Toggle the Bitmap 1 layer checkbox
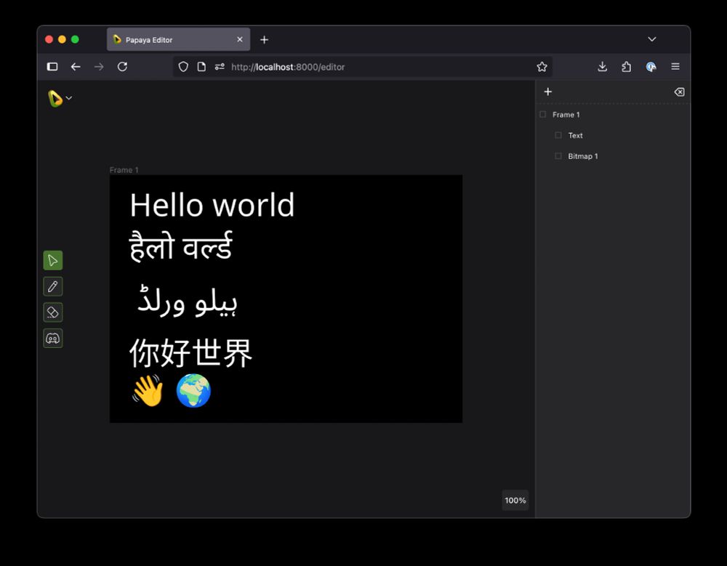This screenshot has height=566, width=727. pos(558,156)
